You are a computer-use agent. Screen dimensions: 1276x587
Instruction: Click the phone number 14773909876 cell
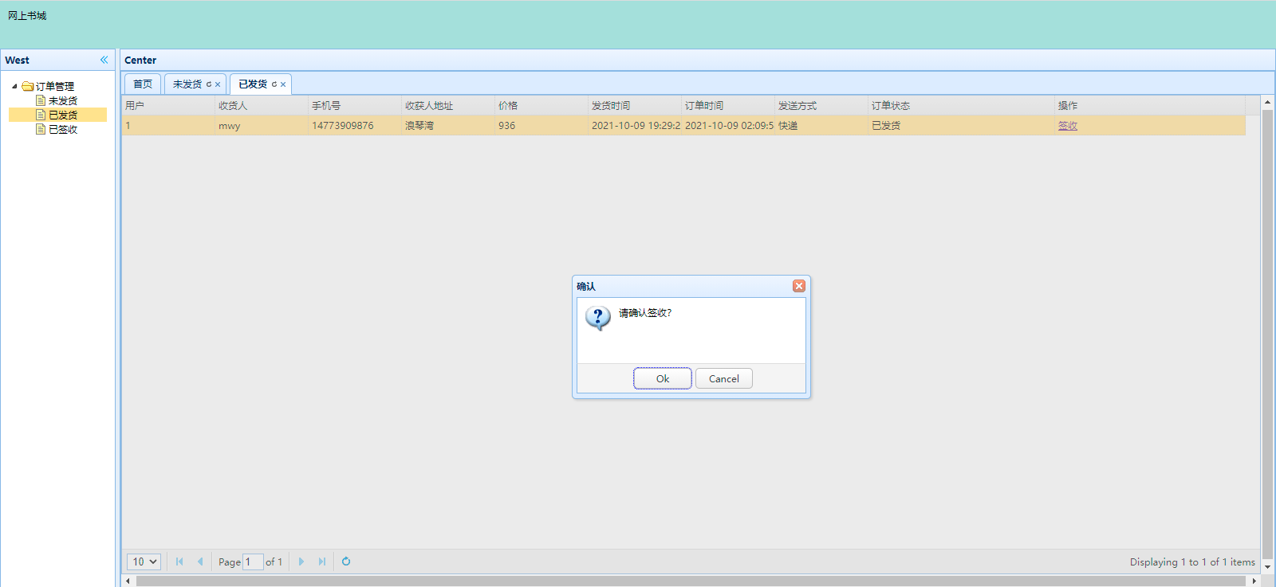[355, 126]
